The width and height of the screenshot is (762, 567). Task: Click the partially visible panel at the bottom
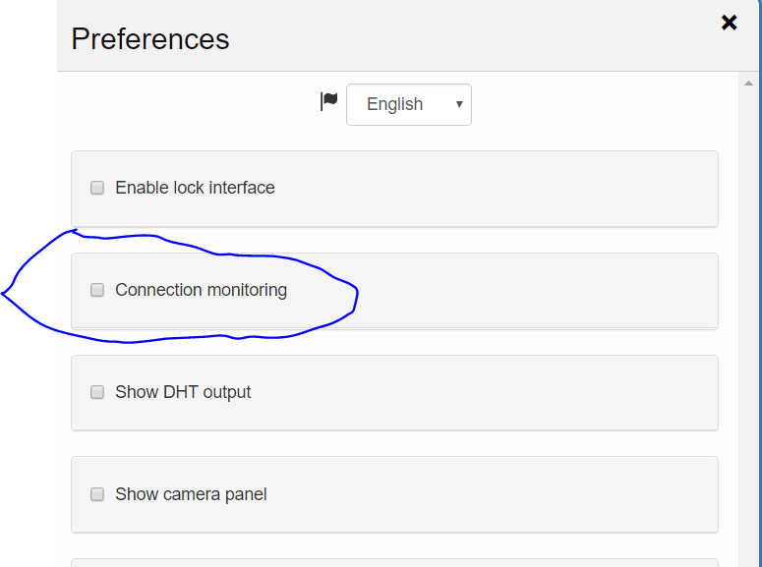393,562
